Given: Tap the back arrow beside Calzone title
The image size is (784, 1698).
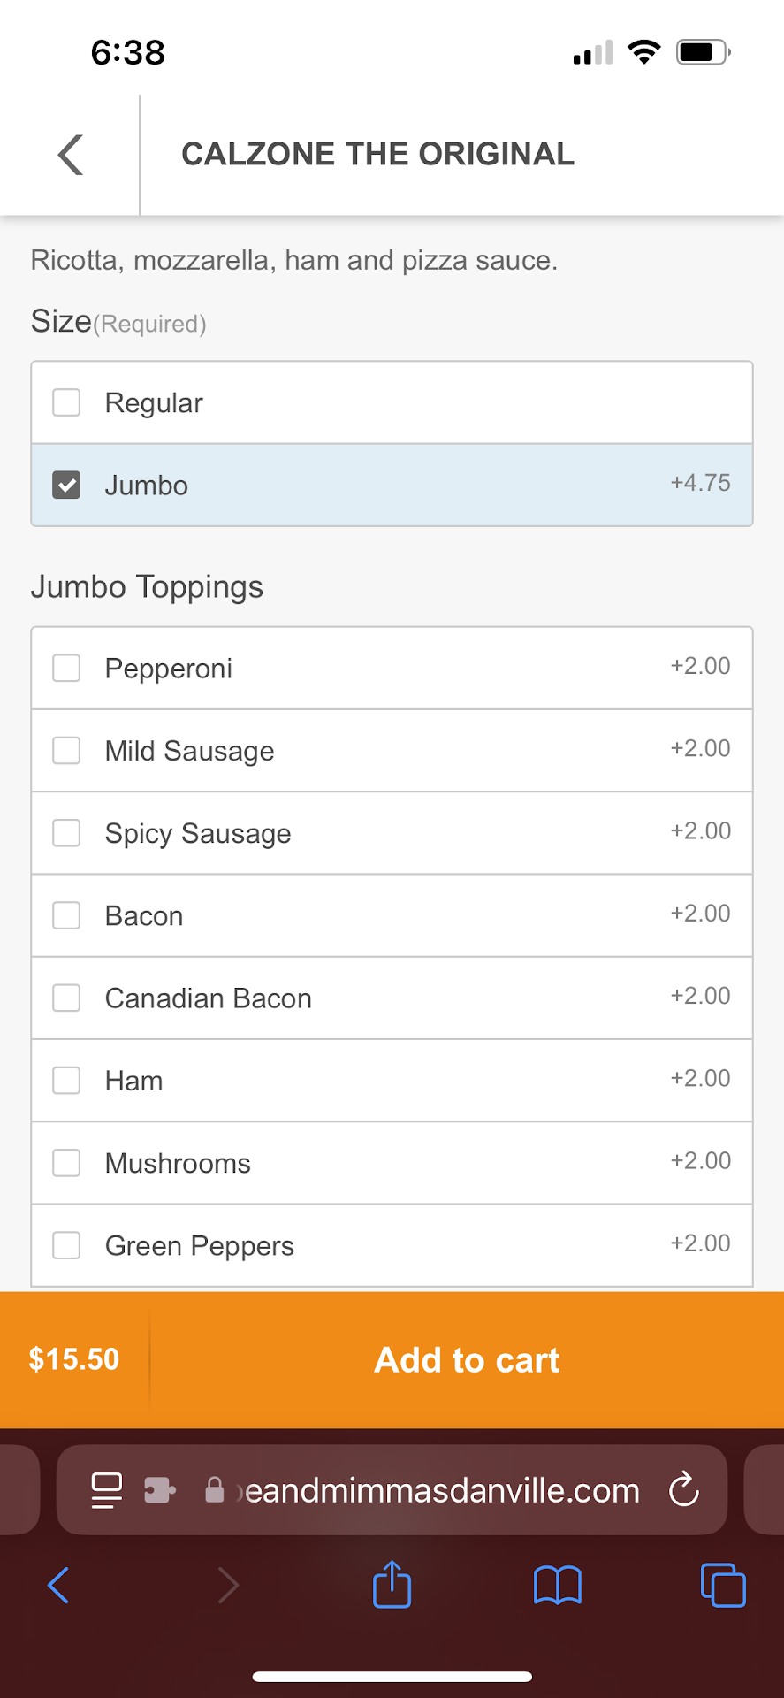Looking at the screenshot, I should (71, 156).
